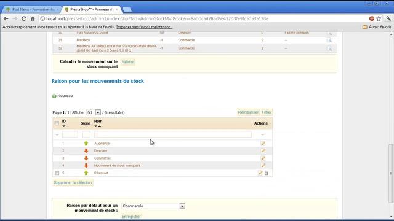Click the green Nouveau add icon

(54, 96)
